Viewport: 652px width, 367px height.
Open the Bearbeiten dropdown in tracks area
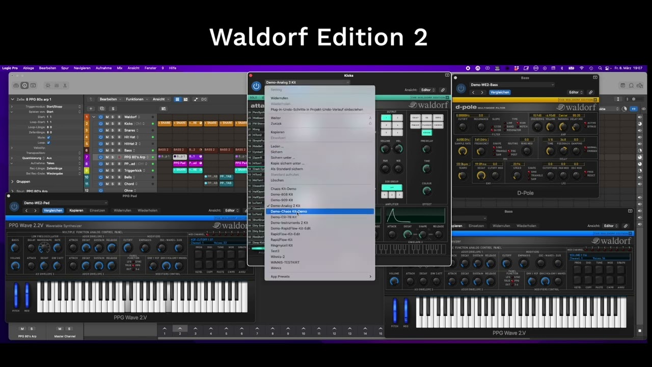110,99
